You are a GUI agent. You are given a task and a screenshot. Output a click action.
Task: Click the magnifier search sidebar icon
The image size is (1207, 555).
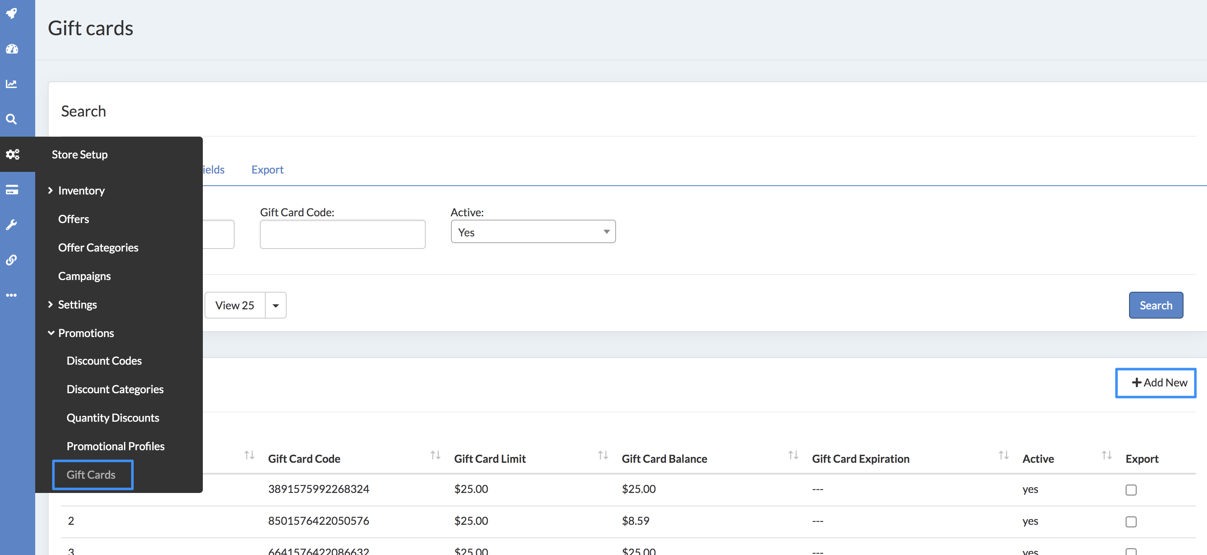pyautogui.click(x=12, y=119)
